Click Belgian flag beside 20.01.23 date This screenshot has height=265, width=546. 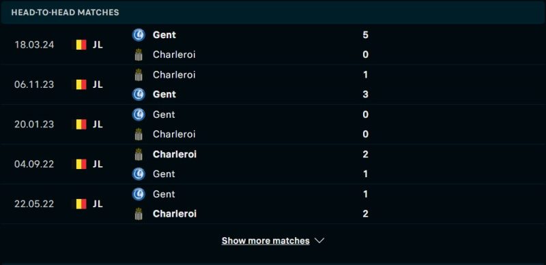[x=80, y=124]
